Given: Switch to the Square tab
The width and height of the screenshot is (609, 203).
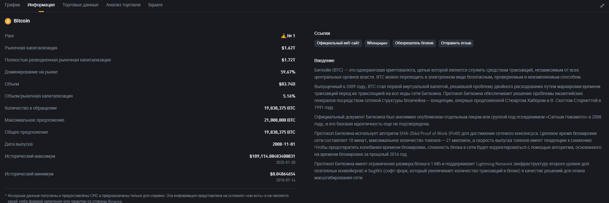Looking at the screenshot, I should 155,5.
